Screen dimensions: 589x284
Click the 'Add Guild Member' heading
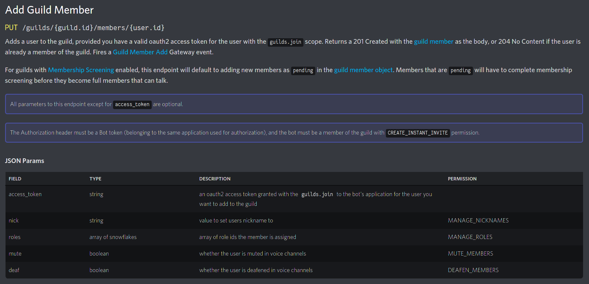point(49,10)
